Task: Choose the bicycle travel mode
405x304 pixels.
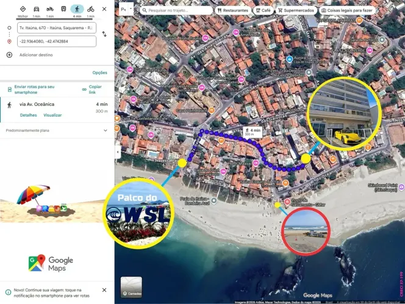Action: click(x=91, y=9)
